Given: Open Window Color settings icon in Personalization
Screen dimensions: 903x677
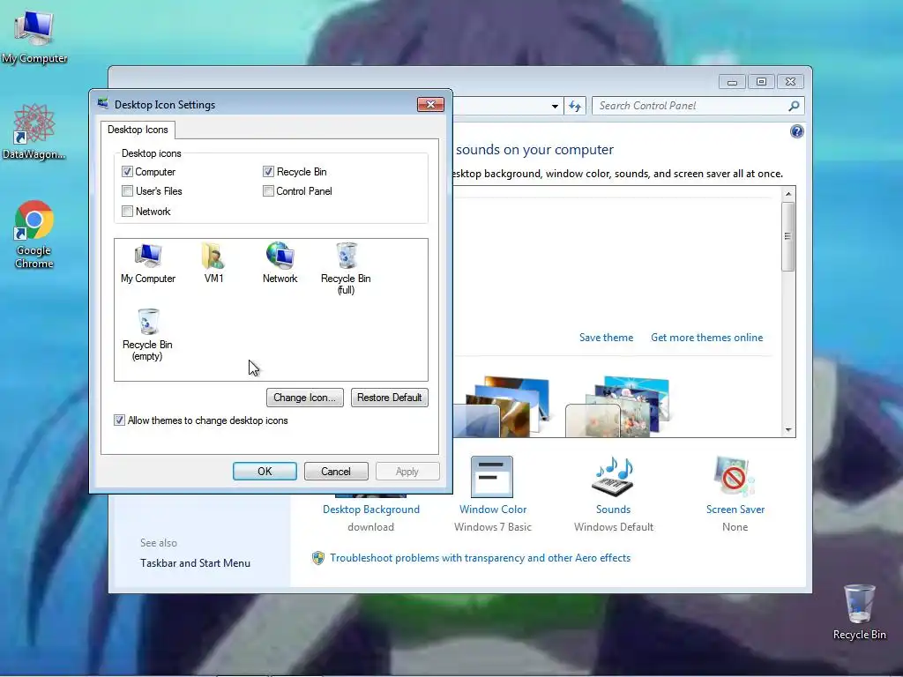Looking at the screenshot, I should [492, 477].
